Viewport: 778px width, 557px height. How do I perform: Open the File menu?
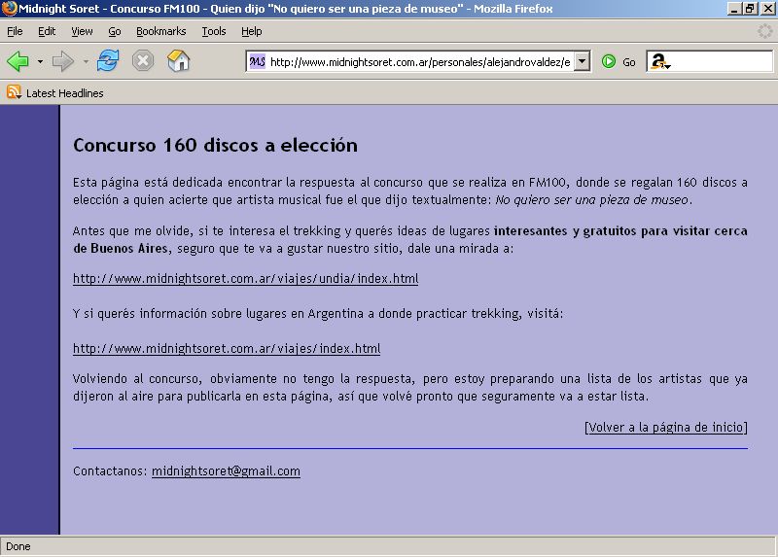[x=15, y=31]
